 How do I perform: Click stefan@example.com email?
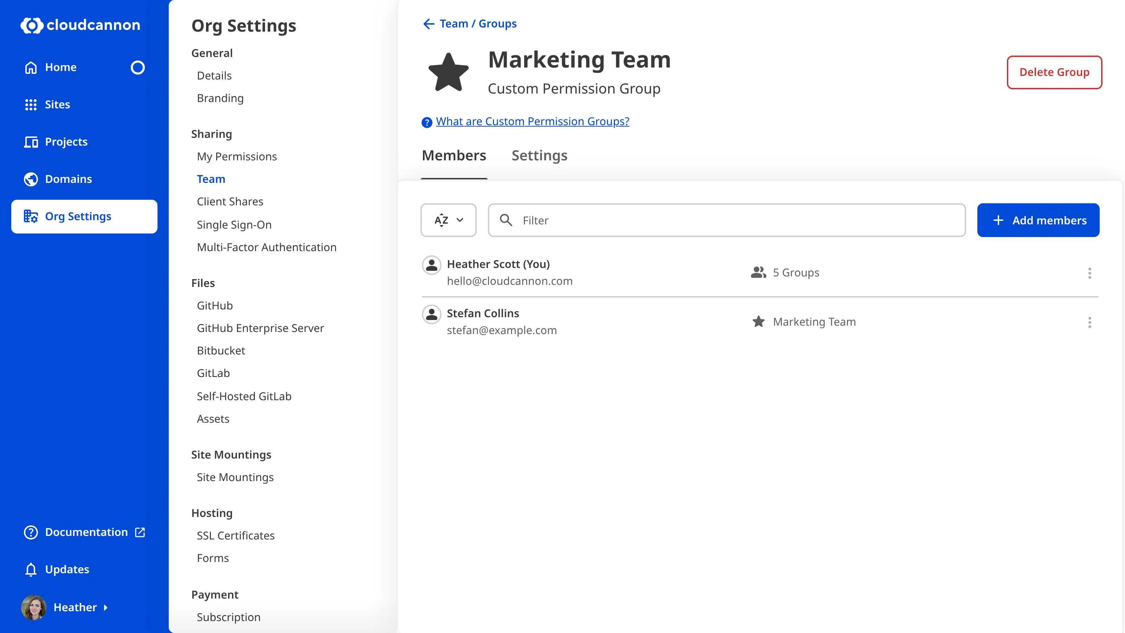pyautogui.click(x=501, y=330)
